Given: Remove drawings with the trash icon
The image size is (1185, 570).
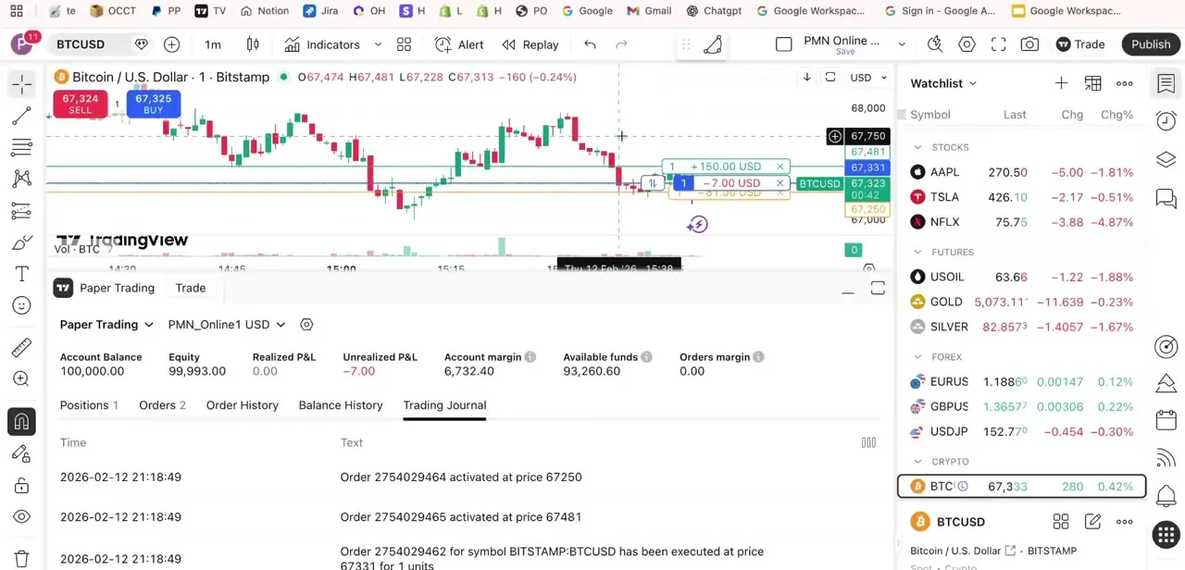Looking at the screenshot, I should [x=21, y=559].
